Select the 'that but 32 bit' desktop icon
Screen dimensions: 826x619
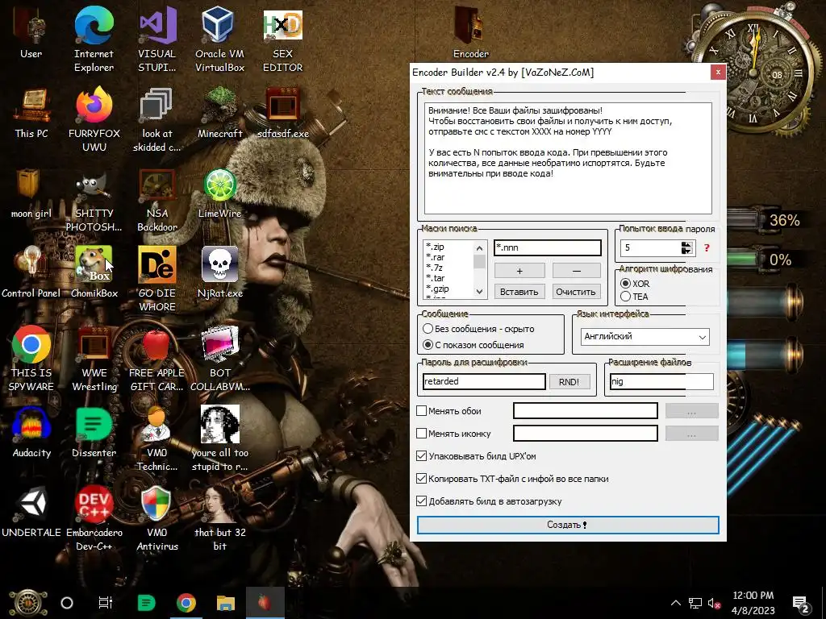click(x=219, y=518)
